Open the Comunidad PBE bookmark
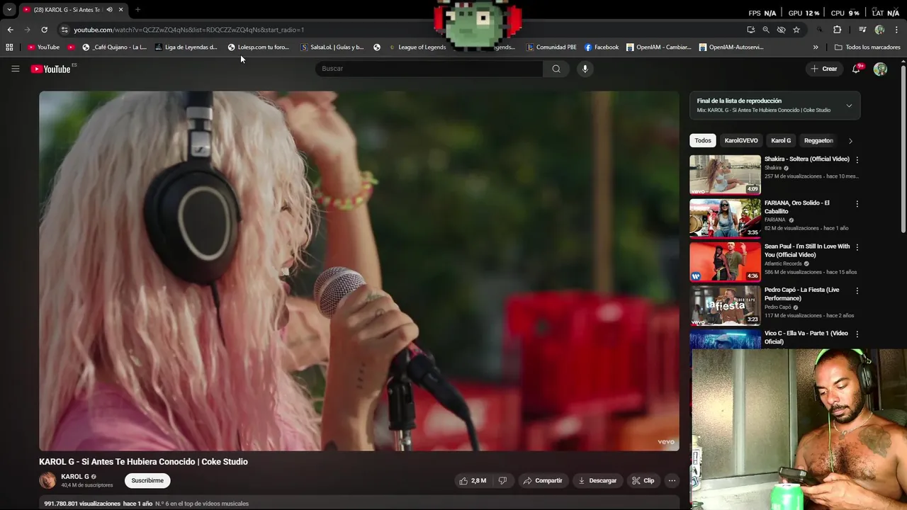Screen dimensions: 907x510 click(551, 47)
